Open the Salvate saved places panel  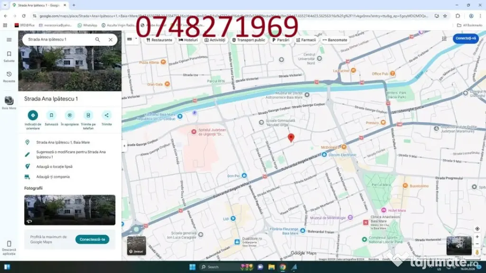coord(9,57)
